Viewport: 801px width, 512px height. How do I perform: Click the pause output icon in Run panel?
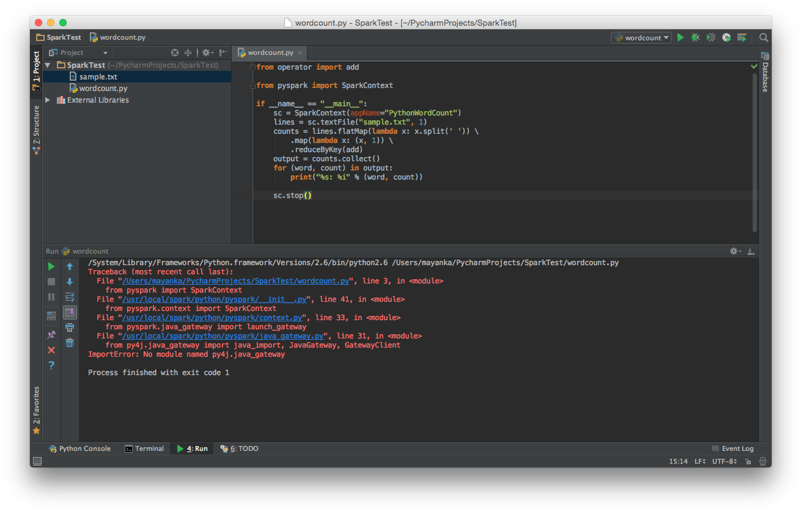pos(51,297)
